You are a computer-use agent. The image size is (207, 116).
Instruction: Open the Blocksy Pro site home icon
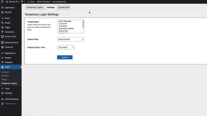[x=7, y=2]
